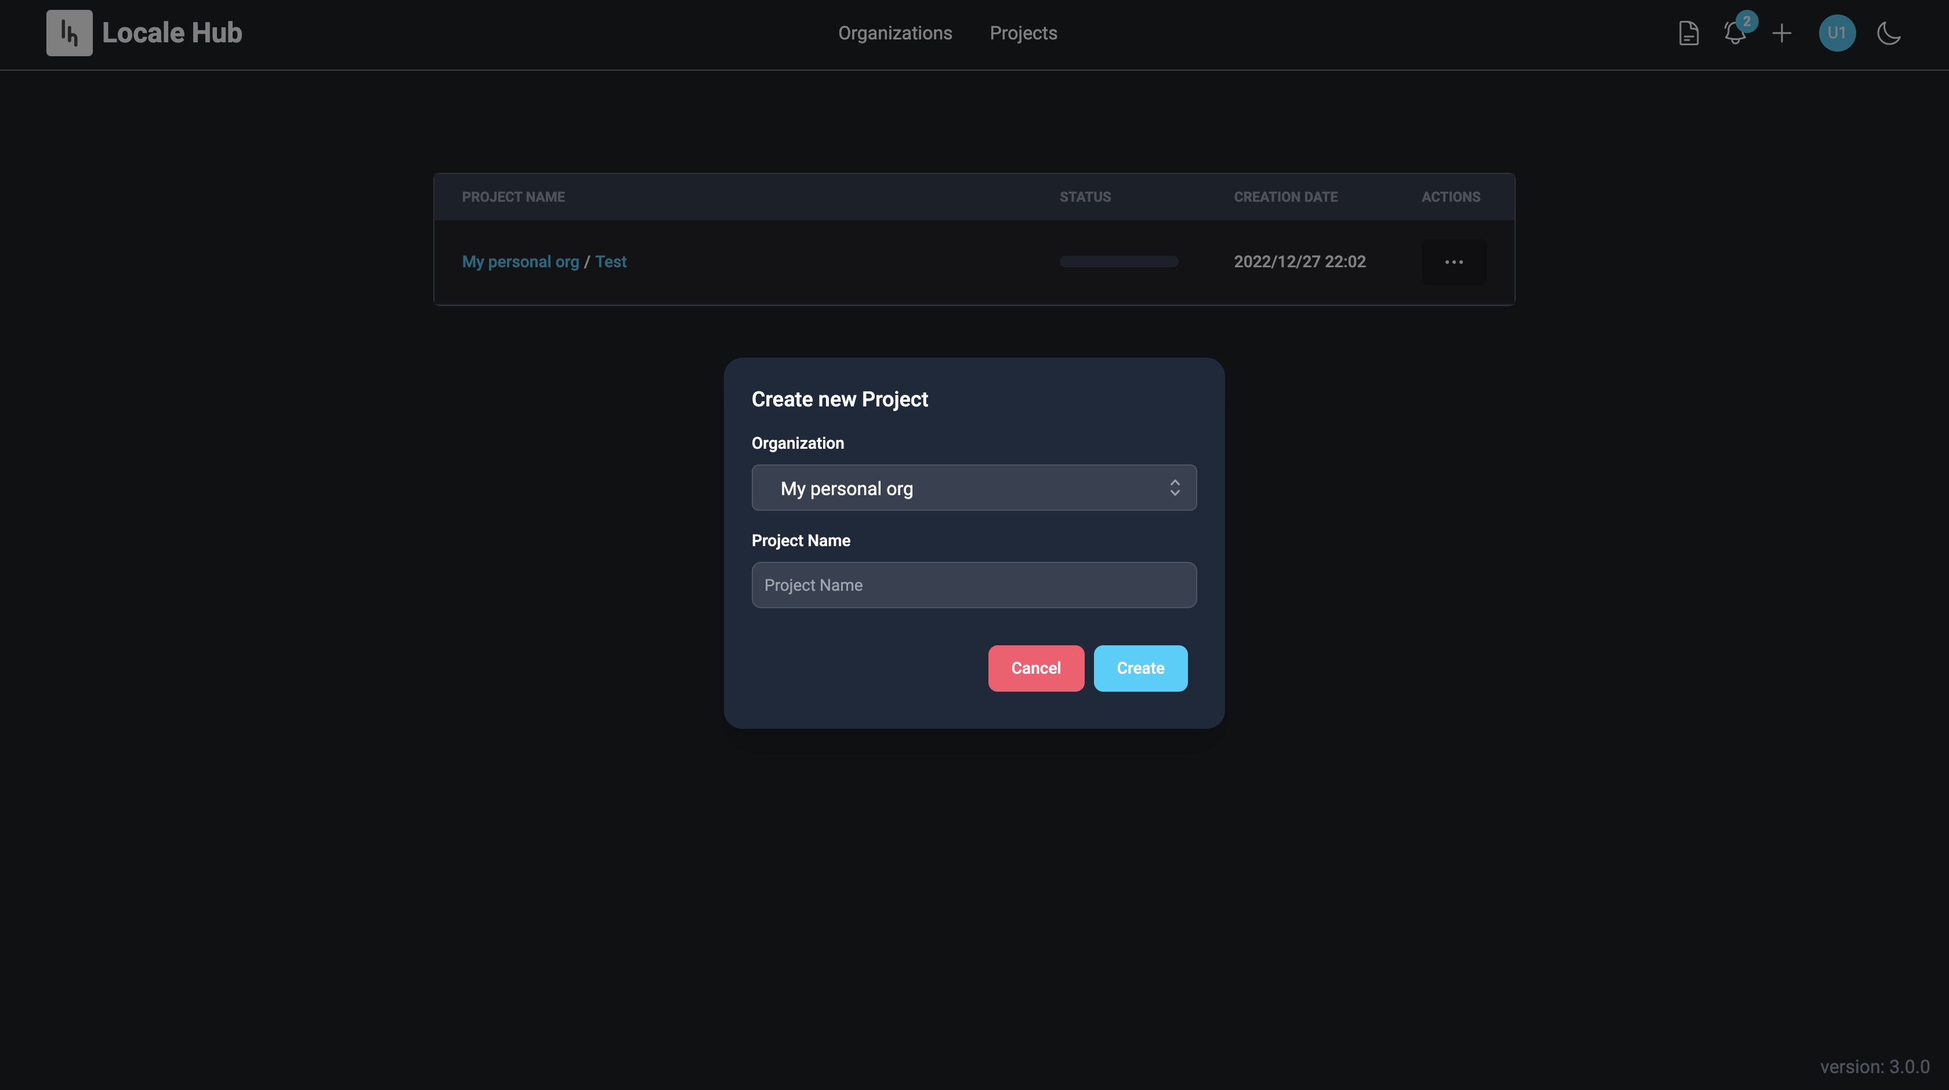Cancel the Create new Project dialog
The image size is (1949, 1090).
coord(1036,668)
